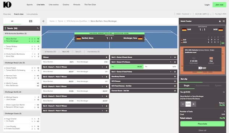Click the Login link
This screenshot has width=229, height=133.
click(207, 5)
